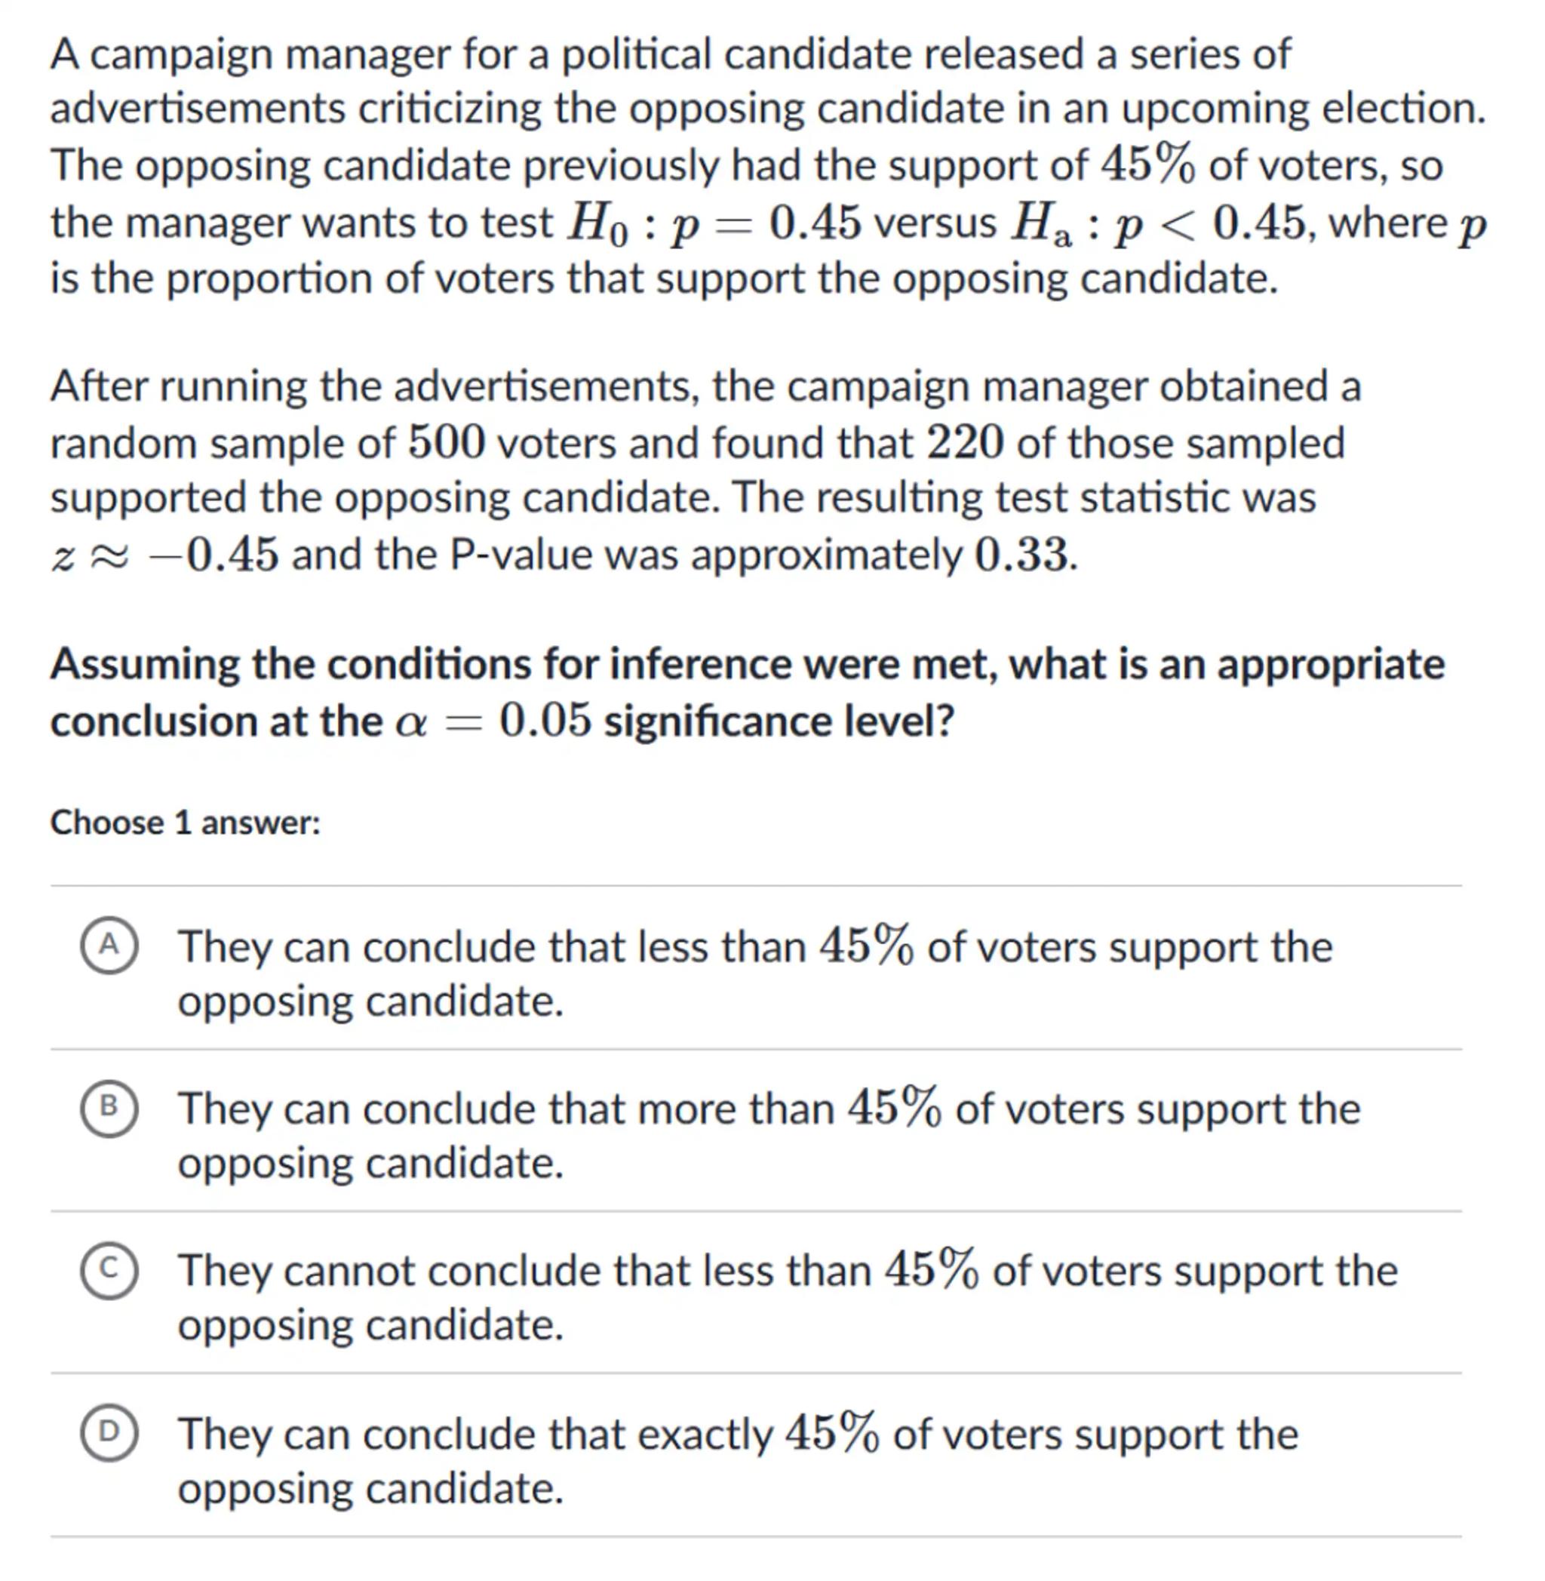The image size is (1545, 1581).
Task: Select radio button for answer choice B
Action: [109, 1107]
